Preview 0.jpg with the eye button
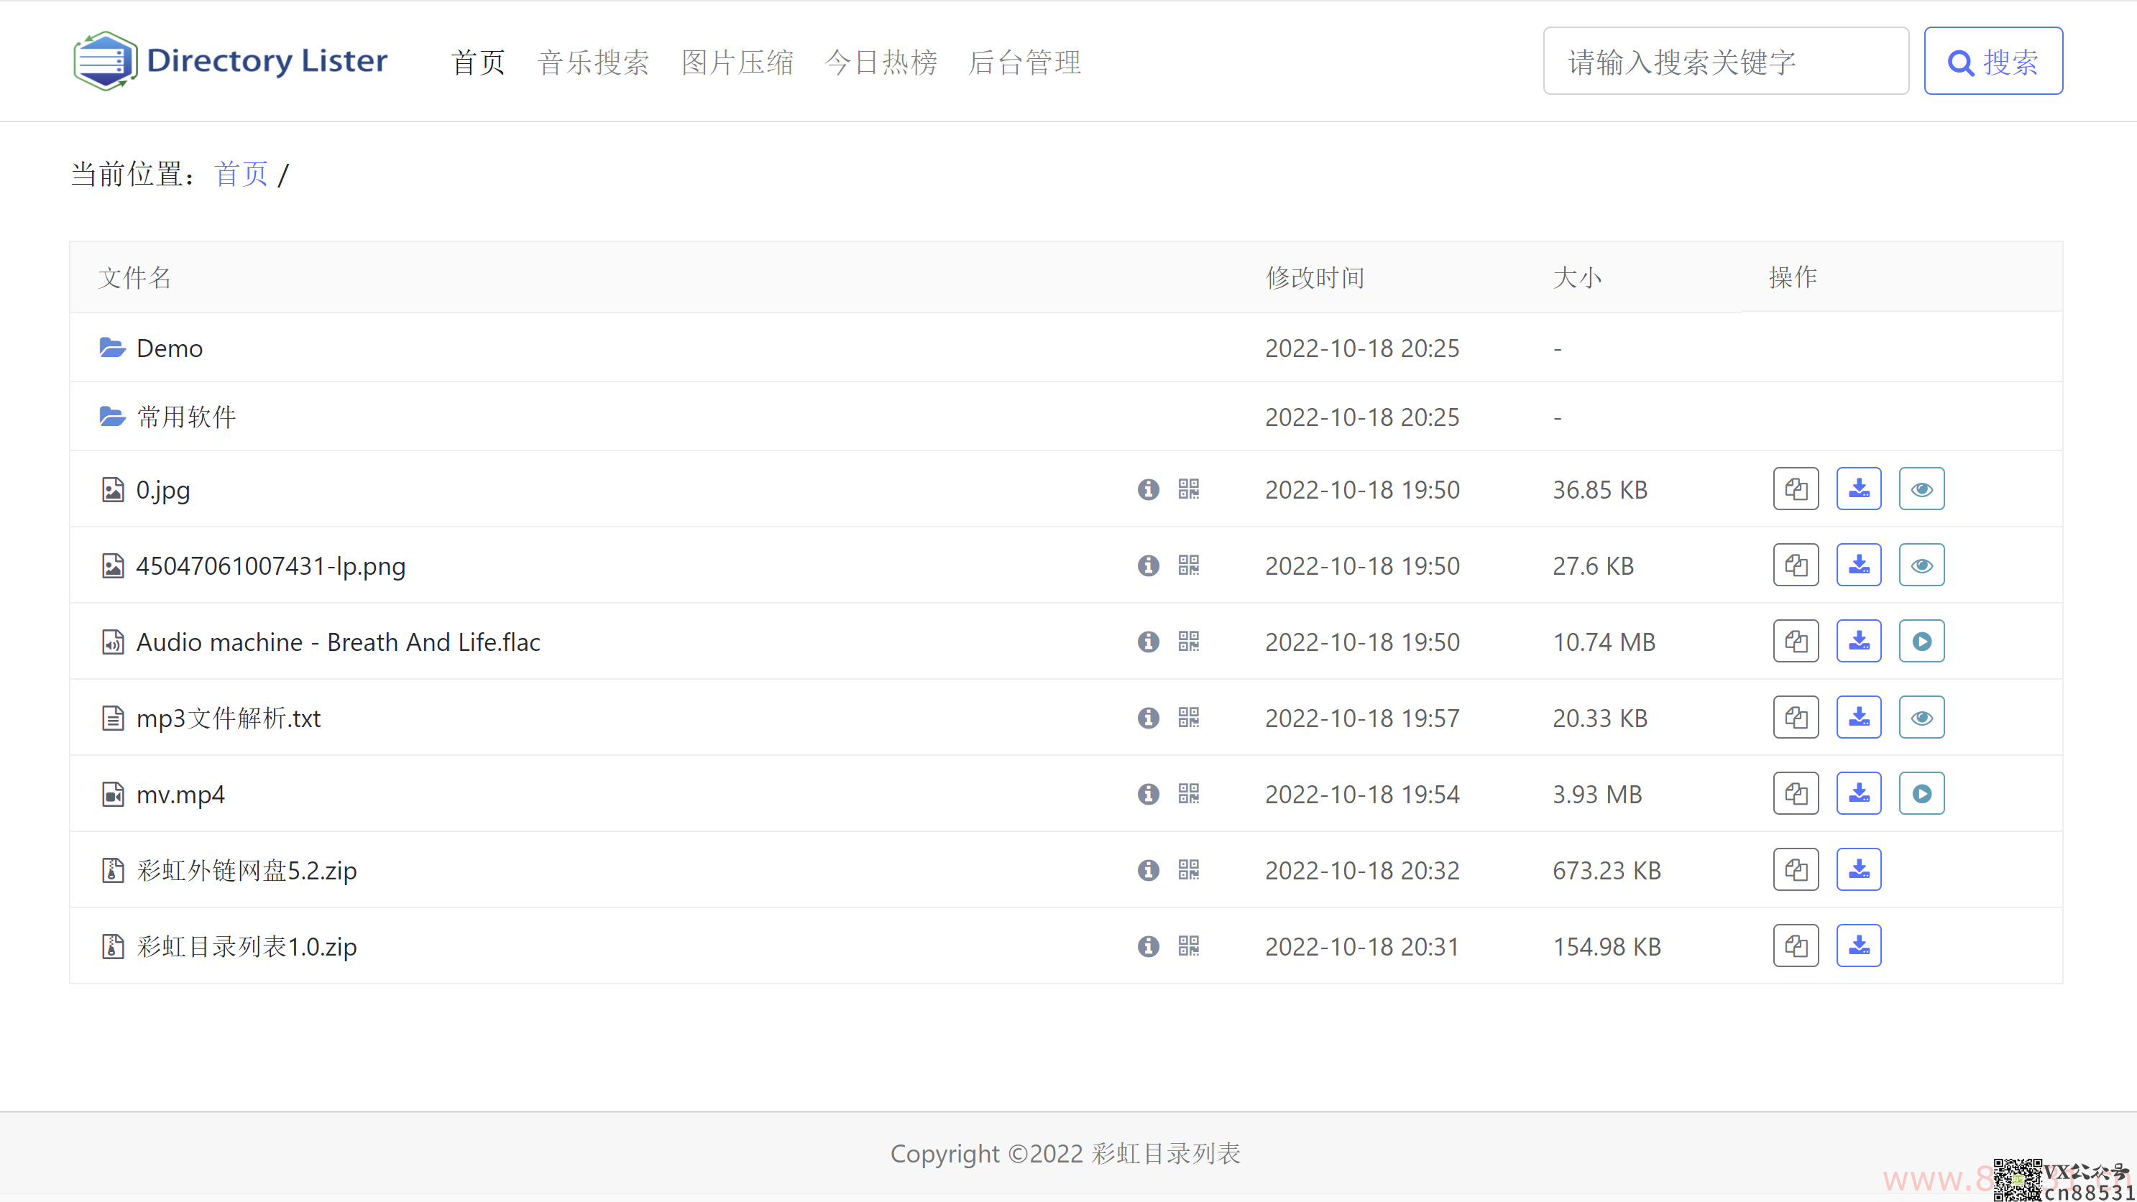This screenshot has width=2137, height=1202. click(x=1922, y=489)
